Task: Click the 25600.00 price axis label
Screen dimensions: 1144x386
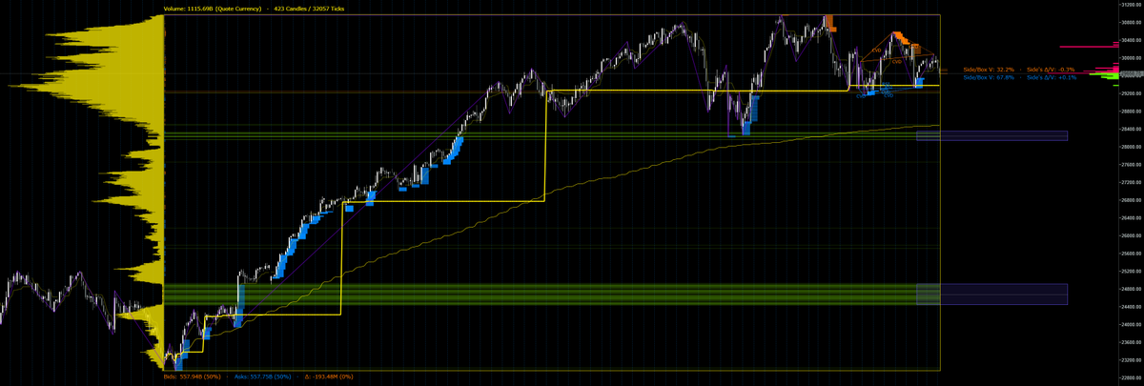Action: 1132,254
